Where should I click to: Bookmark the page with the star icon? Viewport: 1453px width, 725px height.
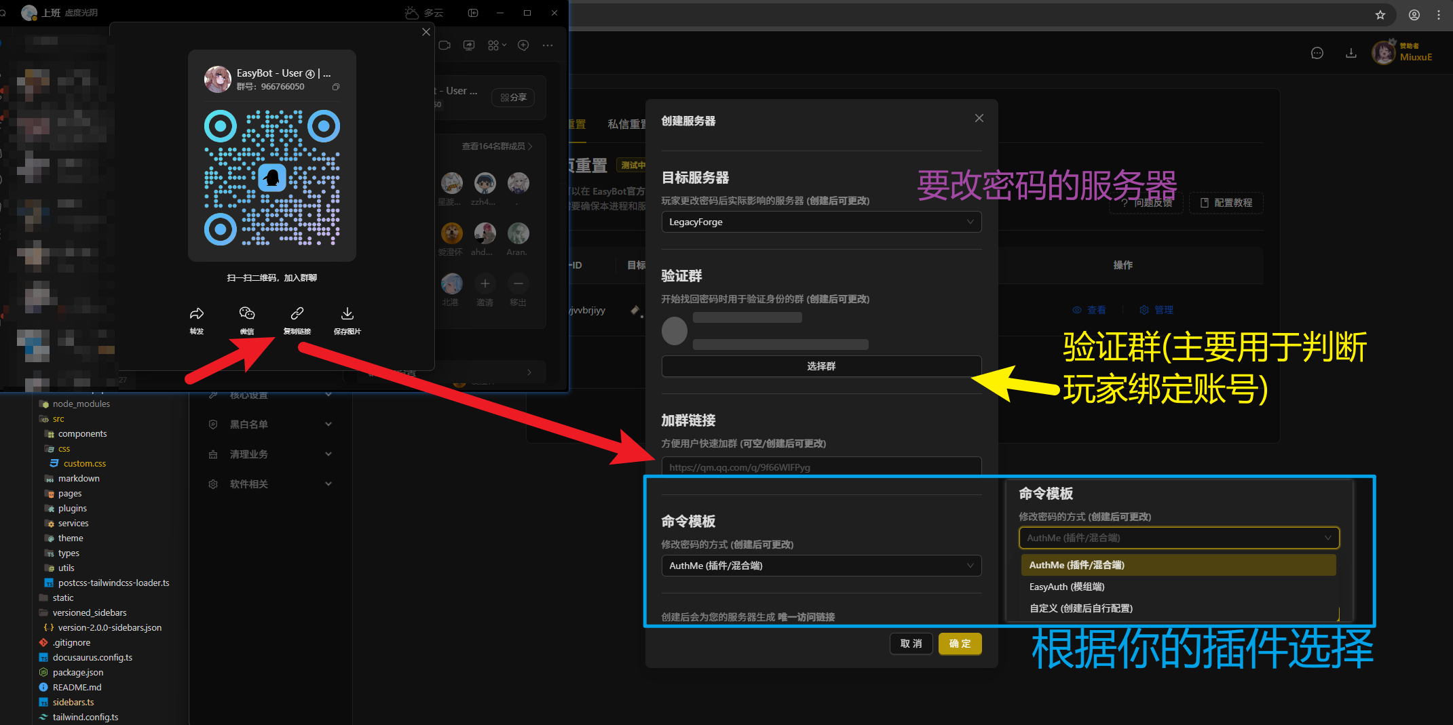click(x=1380, y=15)
